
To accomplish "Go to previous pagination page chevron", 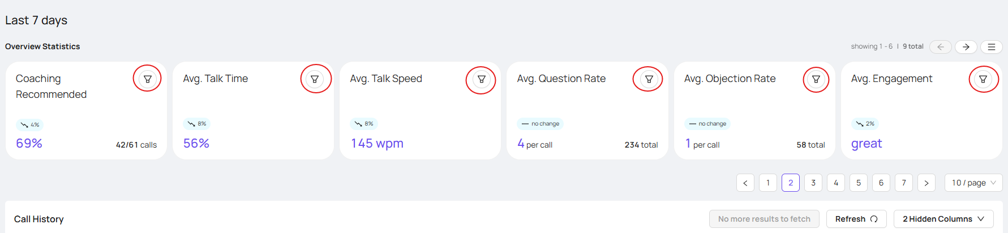I will 745,183.
